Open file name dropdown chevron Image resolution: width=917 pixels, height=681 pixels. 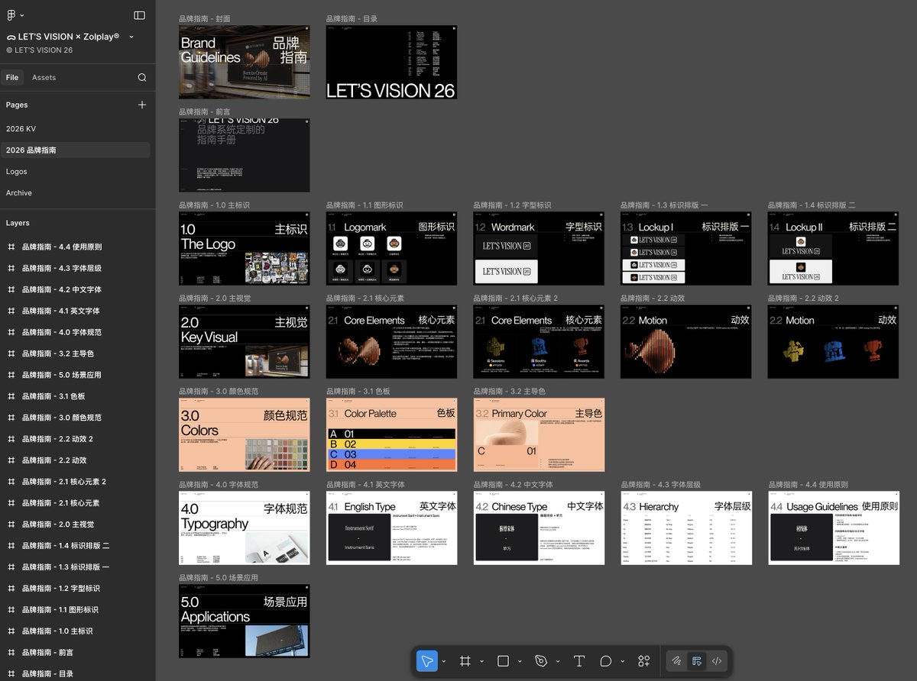coord(131,37)
